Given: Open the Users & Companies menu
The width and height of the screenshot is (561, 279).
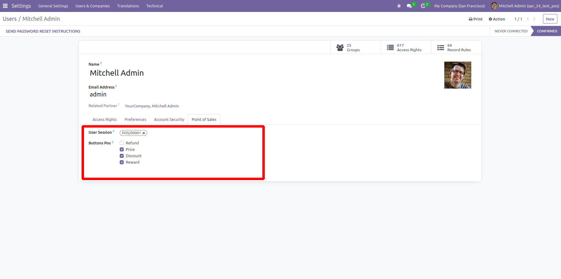Looking at the screenshot, I should coord(93,6).
